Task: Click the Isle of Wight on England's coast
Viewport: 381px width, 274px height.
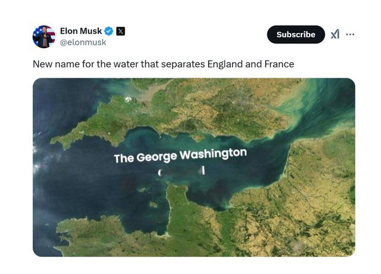Action: (199, 138)
